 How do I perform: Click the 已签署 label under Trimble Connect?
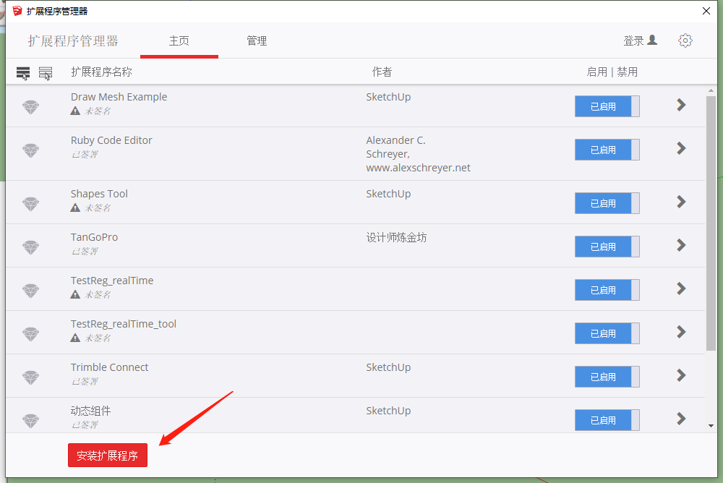85,381
